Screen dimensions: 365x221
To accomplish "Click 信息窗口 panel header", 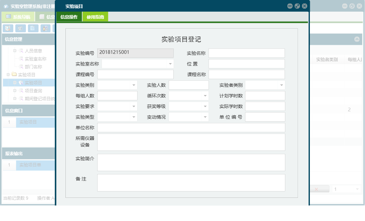I will [x=29, y=111].
